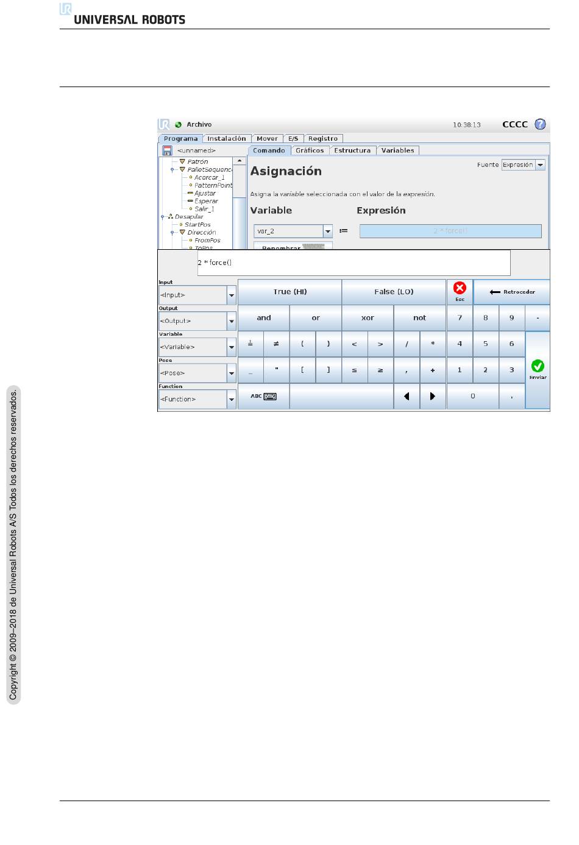Click the red Esc cancel icon
The height and width of the screenshot is (845, 579).
coord(460,288)
